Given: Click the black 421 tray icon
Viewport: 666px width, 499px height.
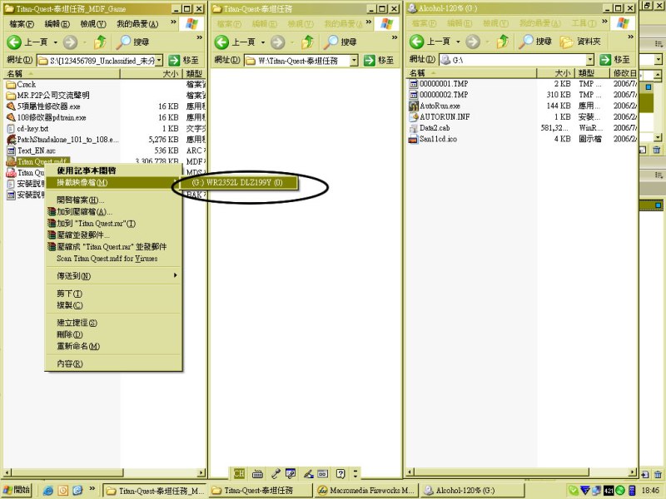Looking at the screenshot, I should (x=609, y=491).
